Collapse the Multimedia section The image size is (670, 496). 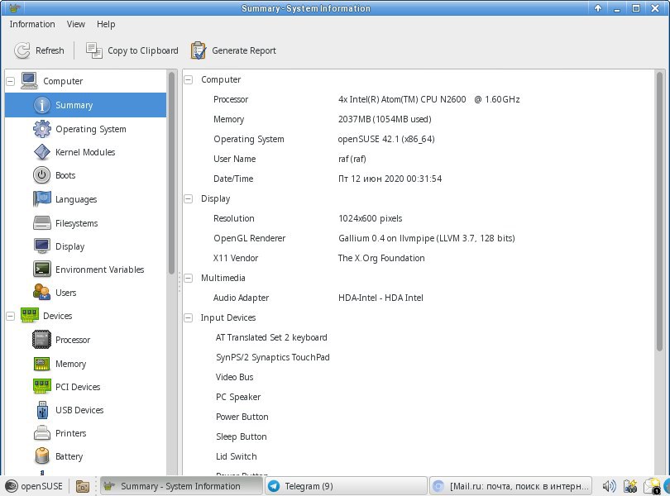pos(188,278)
